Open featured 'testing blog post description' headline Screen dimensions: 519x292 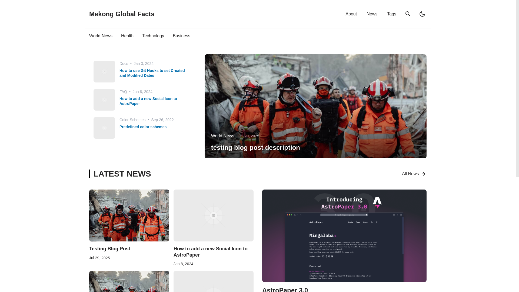pos(255,147)
